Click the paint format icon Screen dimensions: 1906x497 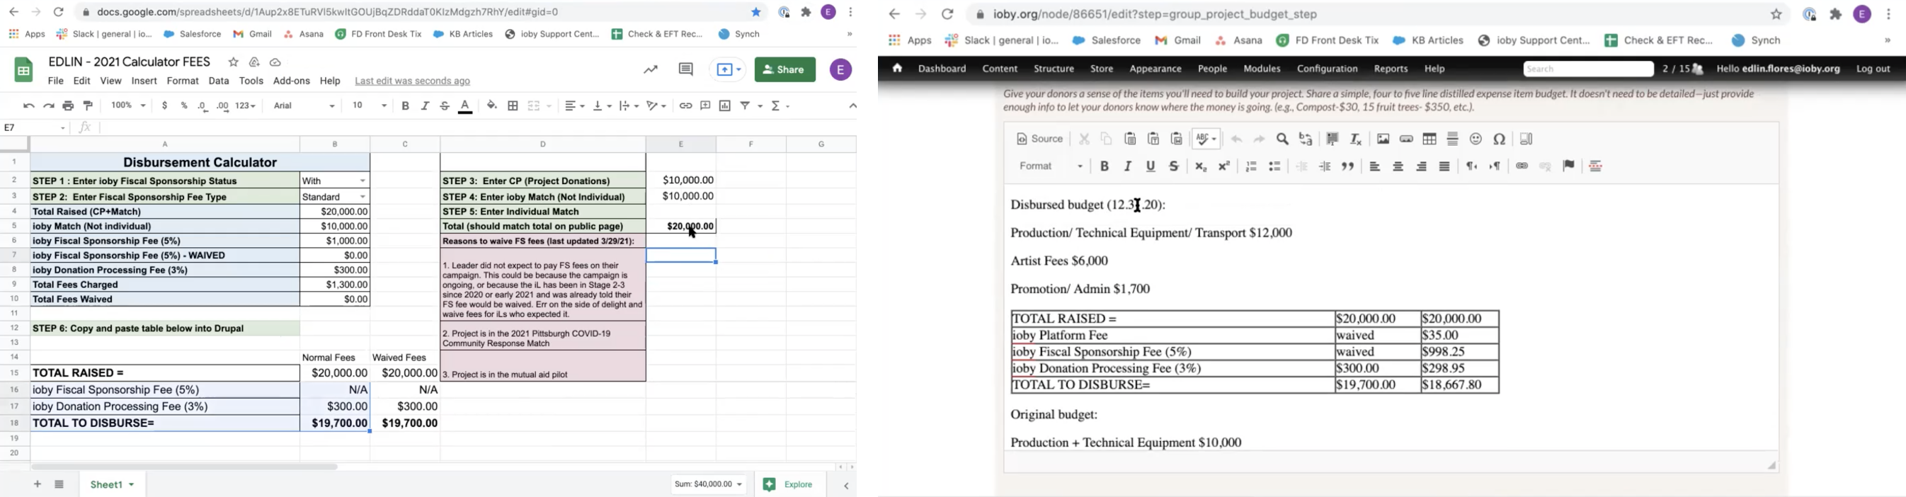point(89,105)
